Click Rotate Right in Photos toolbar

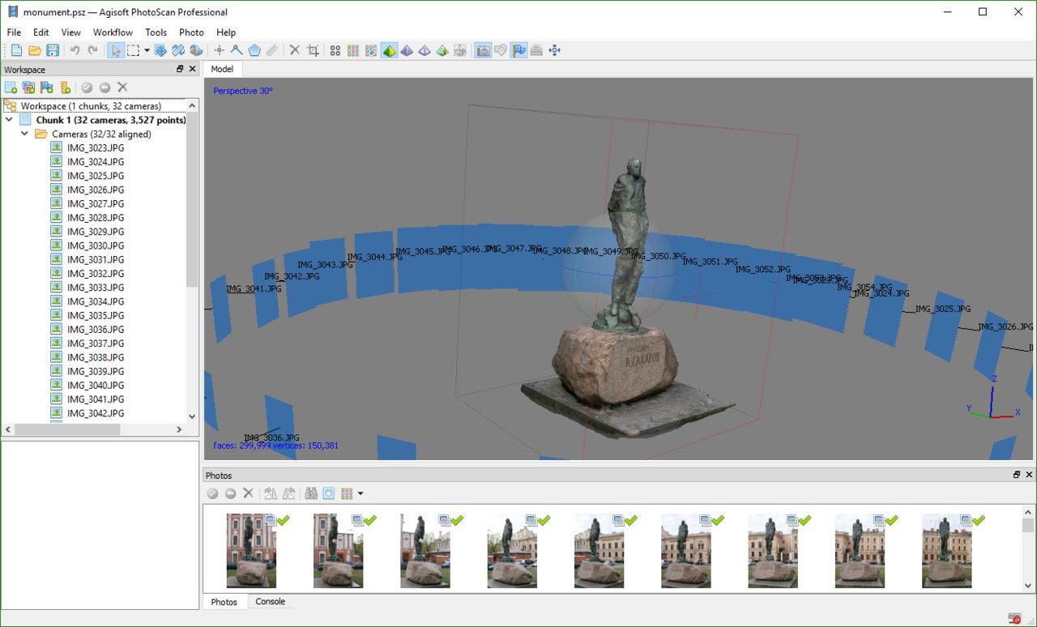click(x=288, y=493)
